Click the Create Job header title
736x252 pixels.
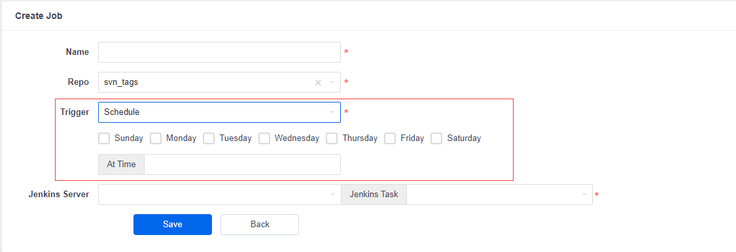click(39, 16)
